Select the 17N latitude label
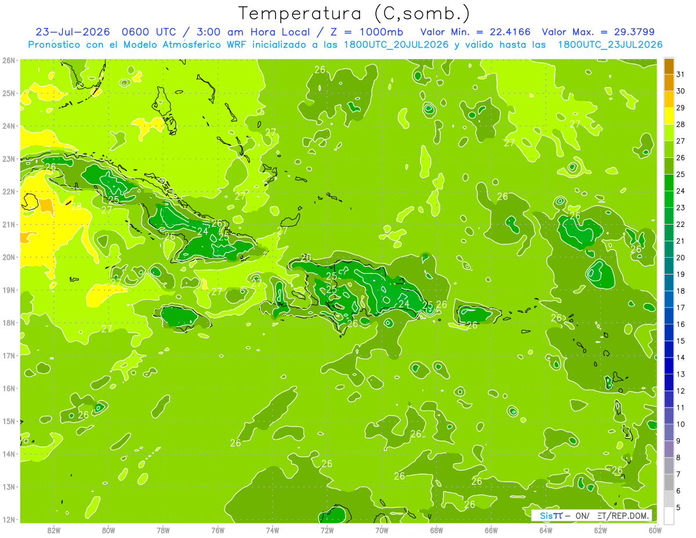This screenshot has width=696, height=538. 8,356
